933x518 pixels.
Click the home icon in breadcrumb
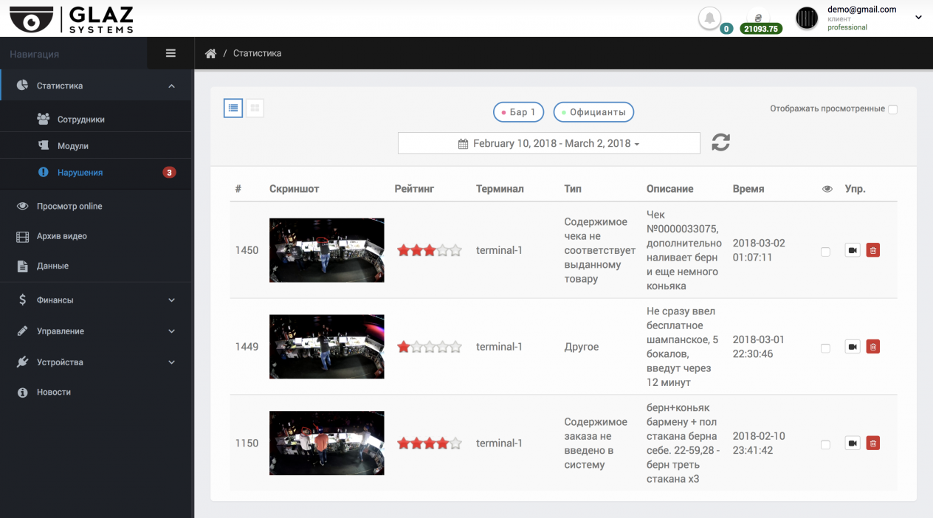click(210, 54)
